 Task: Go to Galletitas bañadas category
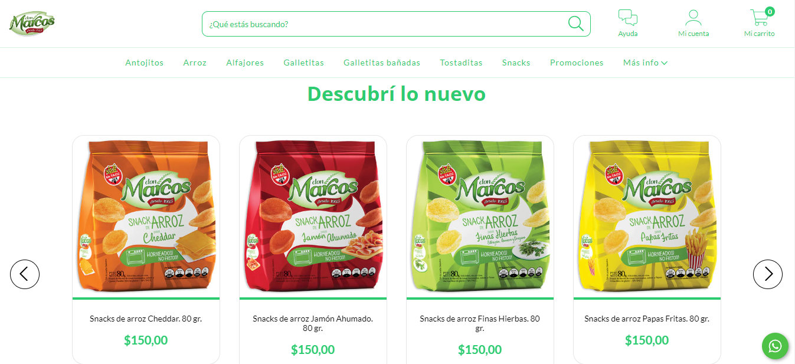pyautogui.click(x=382, y=63)
